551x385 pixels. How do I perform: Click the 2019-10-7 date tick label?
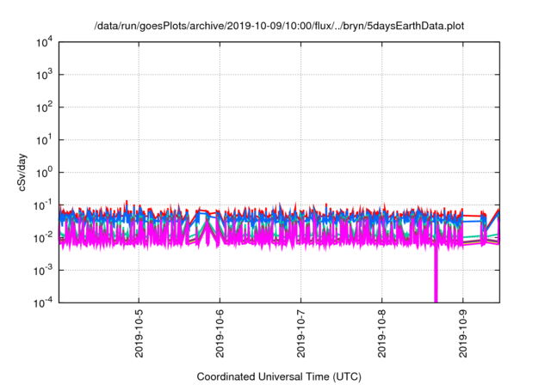(300, 333)
